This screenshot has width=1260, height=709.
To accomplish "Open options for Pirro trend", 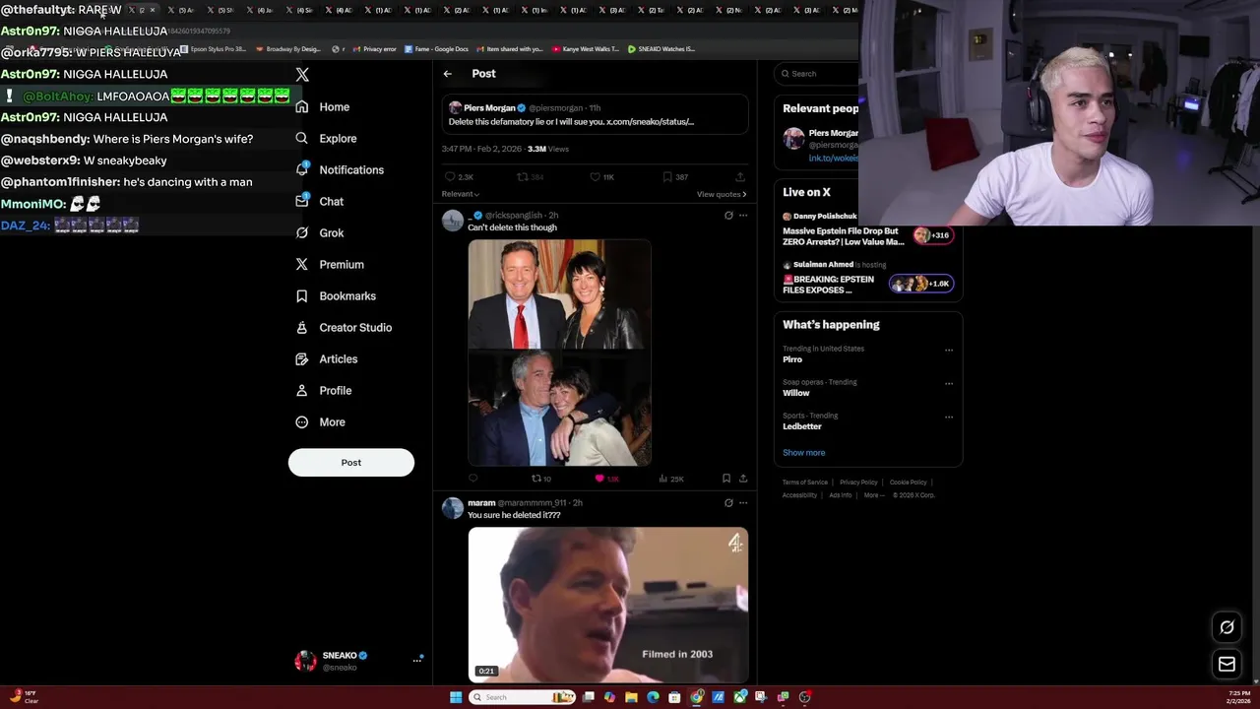I will (x=949, y=350).
